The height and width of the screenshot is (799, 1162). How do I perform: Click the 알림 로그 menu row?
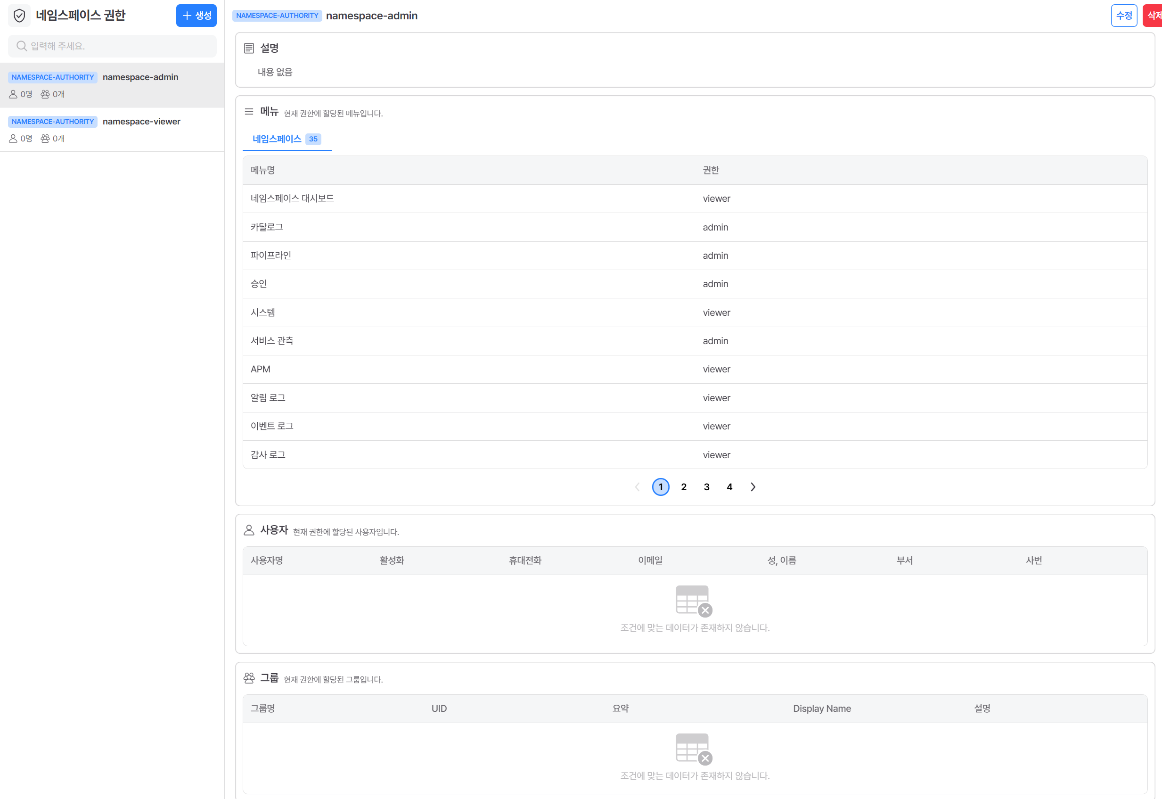695,398
